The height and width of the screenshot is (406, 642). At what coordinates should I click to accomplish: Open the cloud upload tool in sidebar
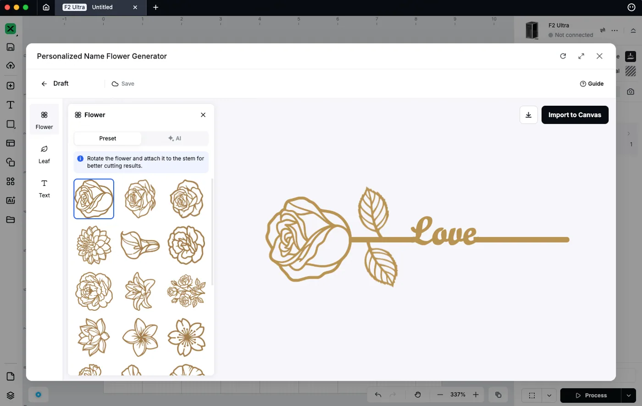pyautogui.click(x=11, y=65)
